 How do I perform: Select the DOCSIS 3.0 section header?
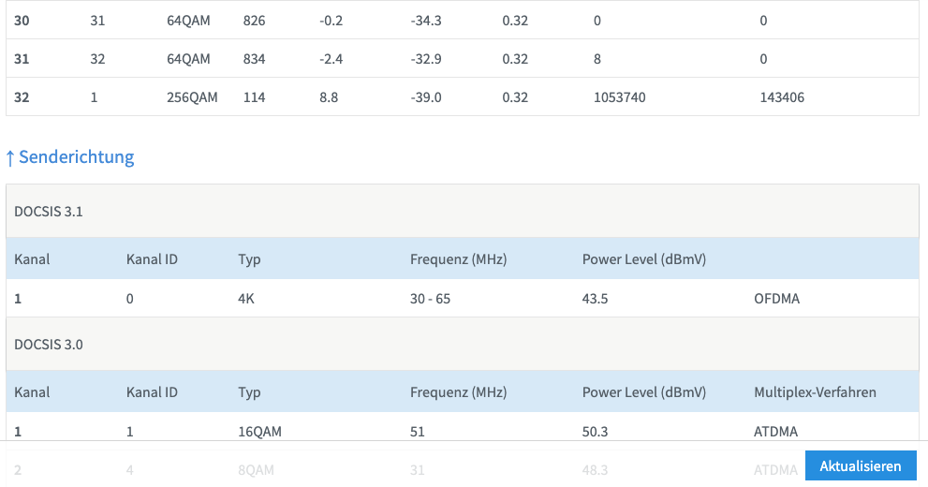[x=463, y=345]
